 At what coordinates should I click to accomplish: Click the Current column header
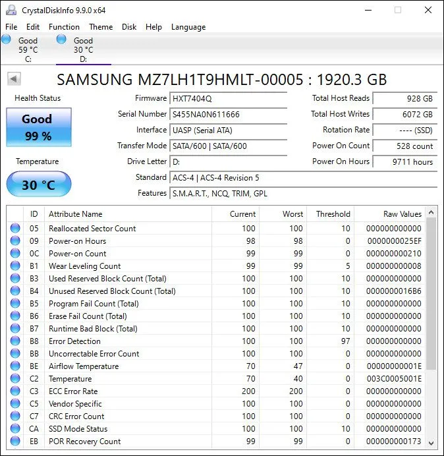point(235,214)
